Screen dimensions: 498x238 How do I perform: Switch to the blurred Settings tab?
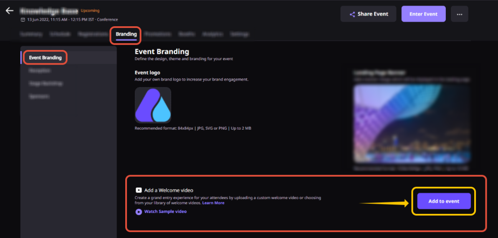point(240,34)
